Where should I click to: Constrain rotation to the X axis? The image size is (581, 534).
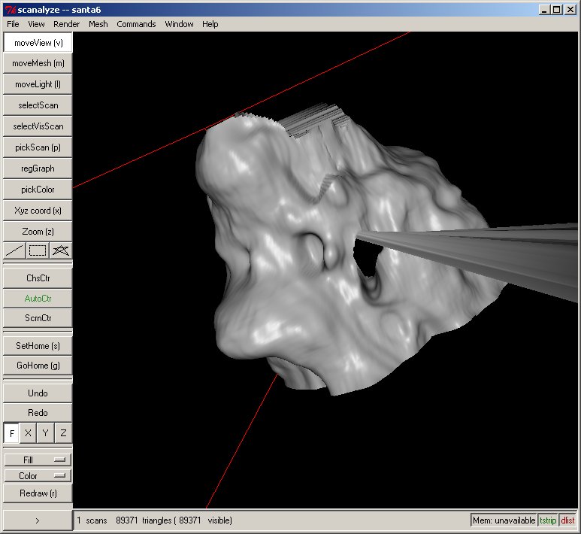29,433
